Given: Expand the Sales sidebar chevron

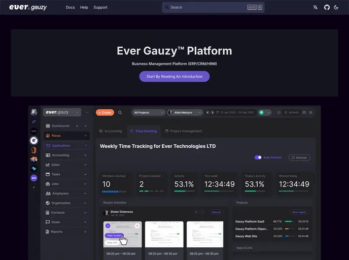Looking at the screenshot, I should [x=85, y=165].
